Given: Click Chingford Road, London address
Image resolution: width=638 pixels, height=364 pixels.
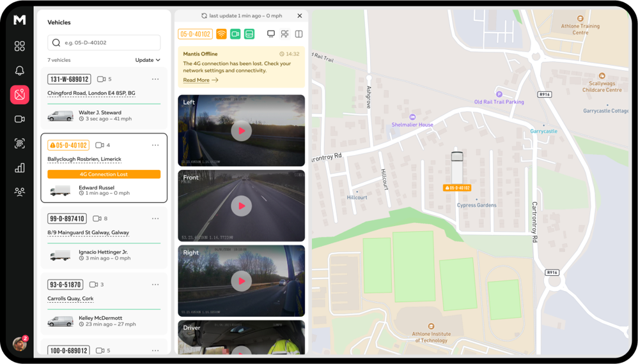Looking at the screenshot, I should pyautogui.click(x=91, y=93).
